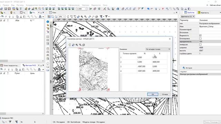Open the Фрагменты (1) dropdown
This screenshot has height=124, width=221.
(188, 17)
